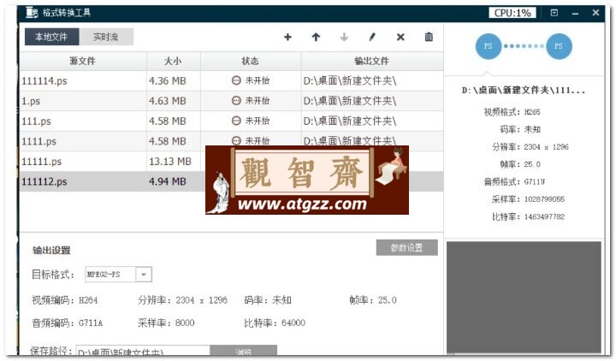616x361 pixels.
Task: Click the 音频编码: G711A output setting
Action: click(68, 323)
